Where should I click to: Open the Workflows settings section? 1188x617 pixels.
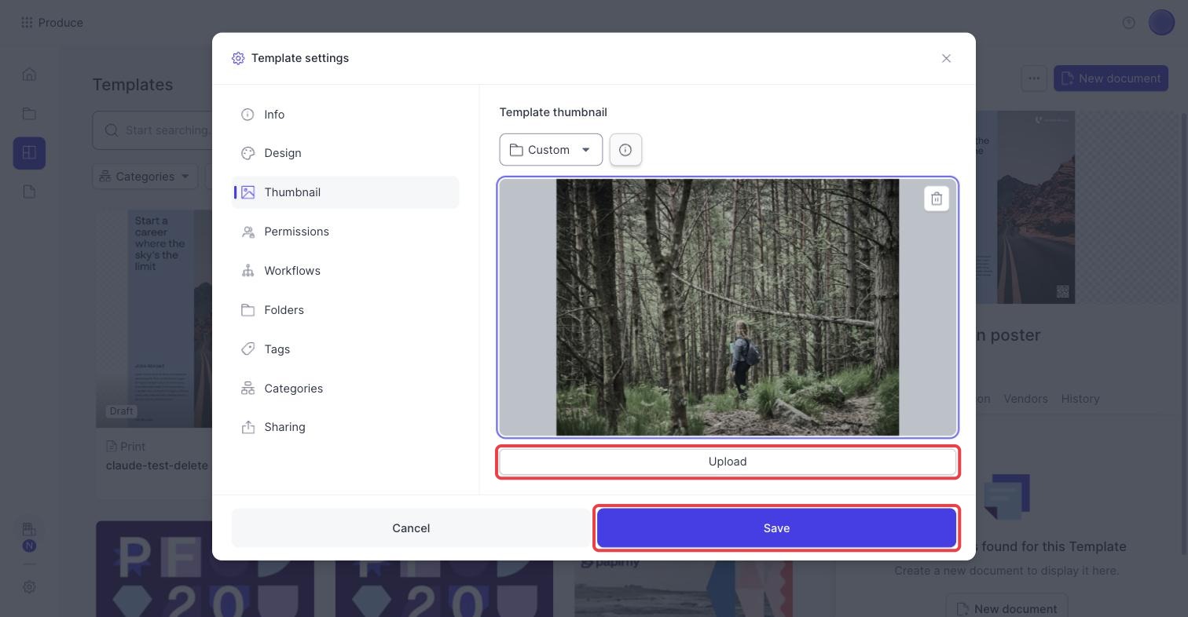point(345,271)
